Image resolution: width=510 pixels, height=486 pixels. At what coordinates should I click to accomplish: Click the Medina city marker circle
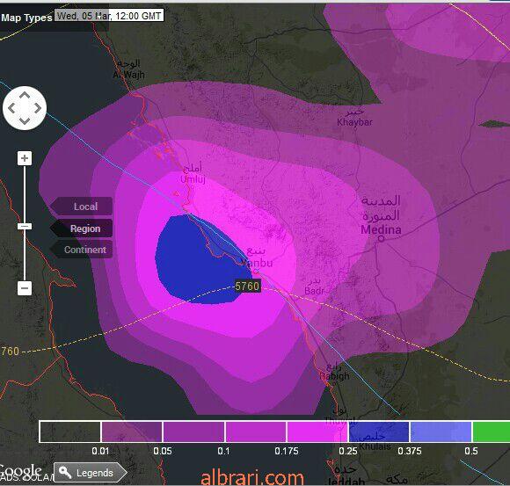(381, 238)
